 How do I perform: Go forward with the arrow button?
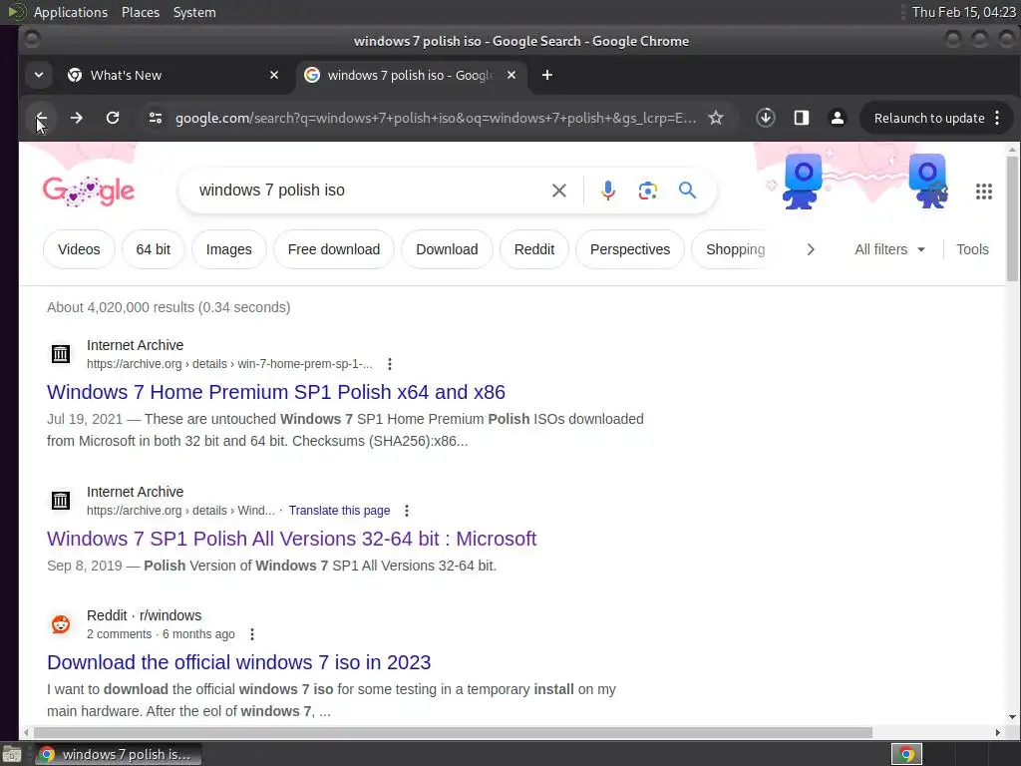pos(76,118)
